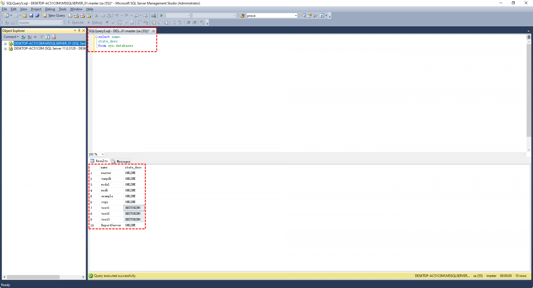Click the state_desc column header
The width and height of the screenshot is (533, 288).
[133, 167]
